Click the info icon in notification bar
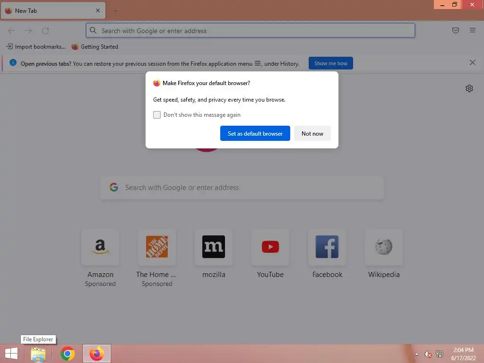This screenshot has width=484, height=363. pos(13,63)
